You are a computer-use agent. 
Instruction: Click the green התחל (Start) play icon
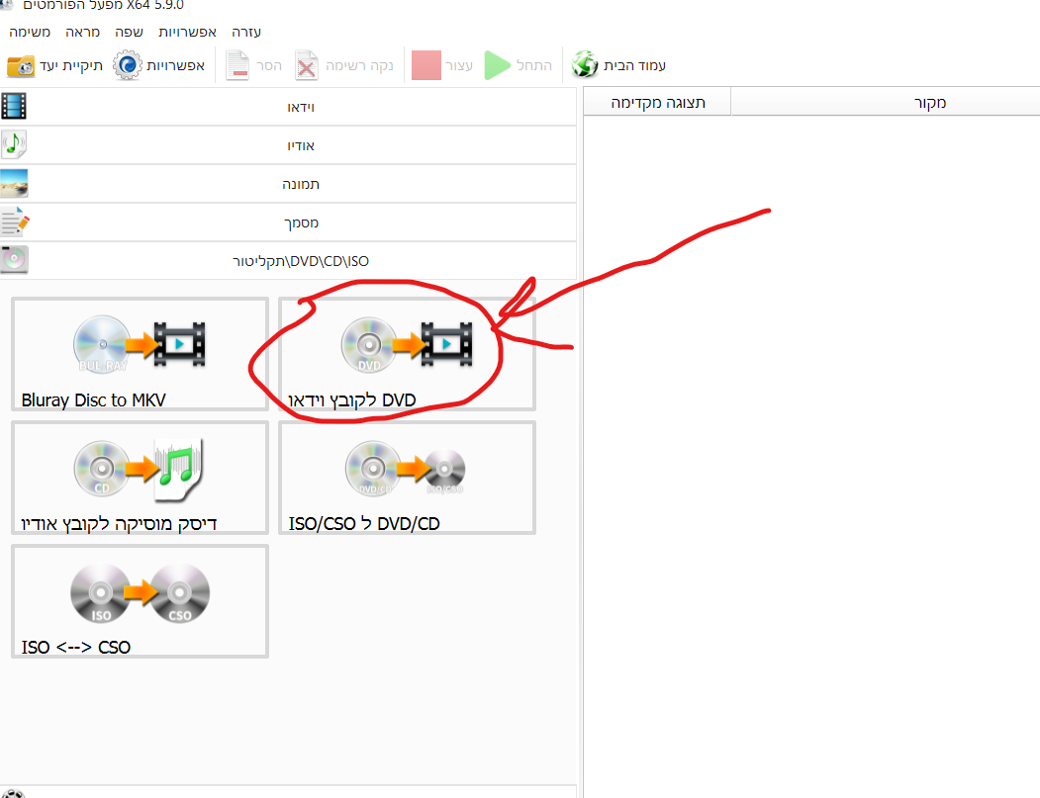click(498, 65)
